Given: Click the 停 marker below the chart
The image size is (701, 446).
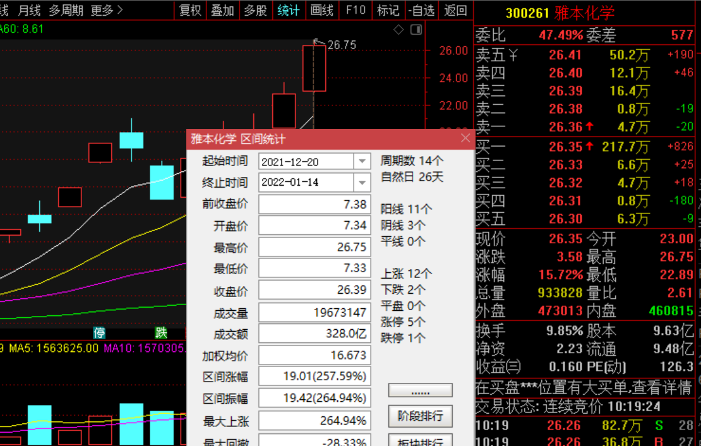Looking at the screenshot, I should (99, 333).
